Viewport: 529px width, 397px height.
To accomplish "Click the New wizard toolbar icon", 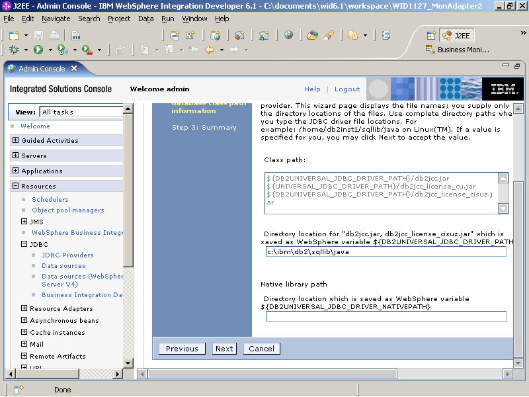I will click(14, 35).
